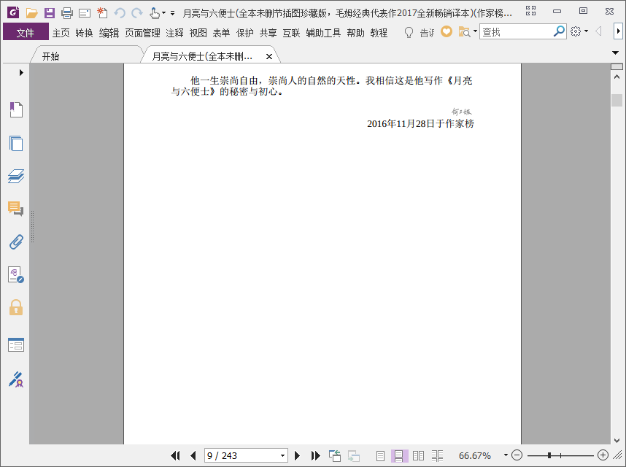Open the 视图 tab
Screen dimensions: 626x467
[198, 33]
